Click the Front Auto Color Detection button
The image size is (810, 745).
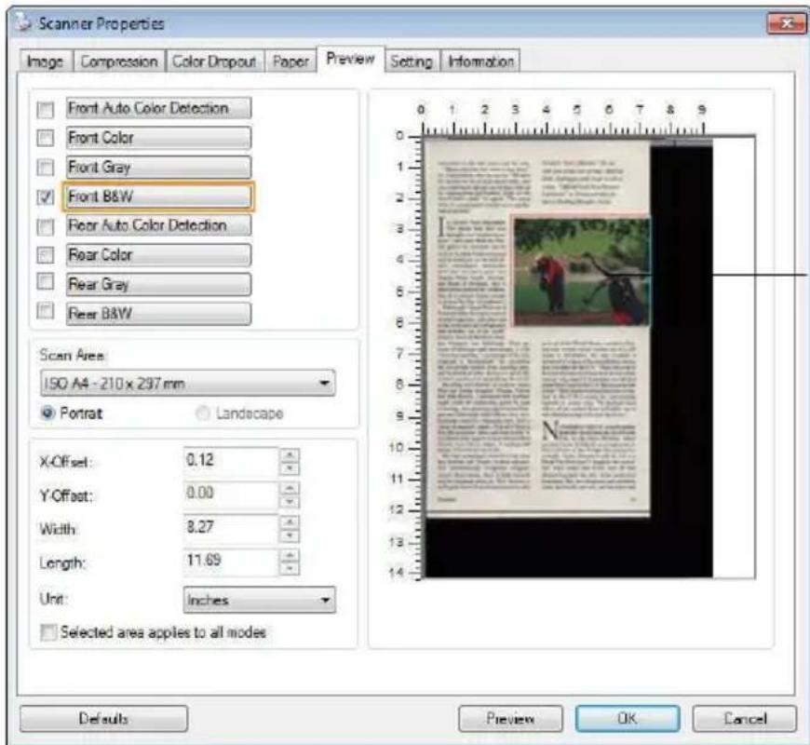coord(158,109)
